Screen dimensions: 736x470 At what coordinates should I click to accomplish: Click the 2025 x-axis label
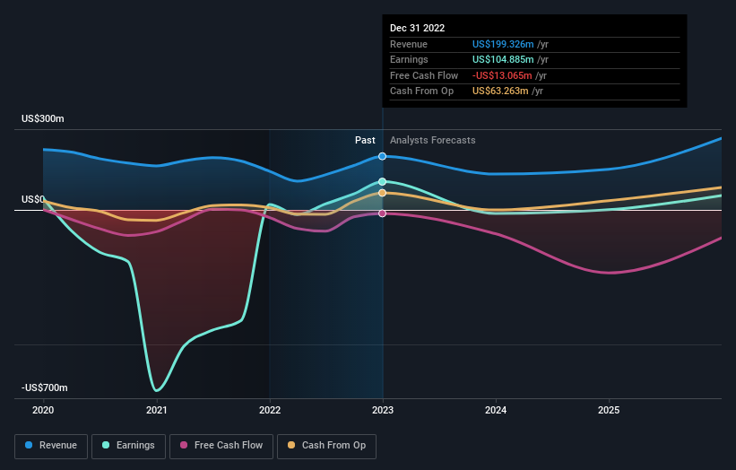pyautogui.click(x=609, y=411)
